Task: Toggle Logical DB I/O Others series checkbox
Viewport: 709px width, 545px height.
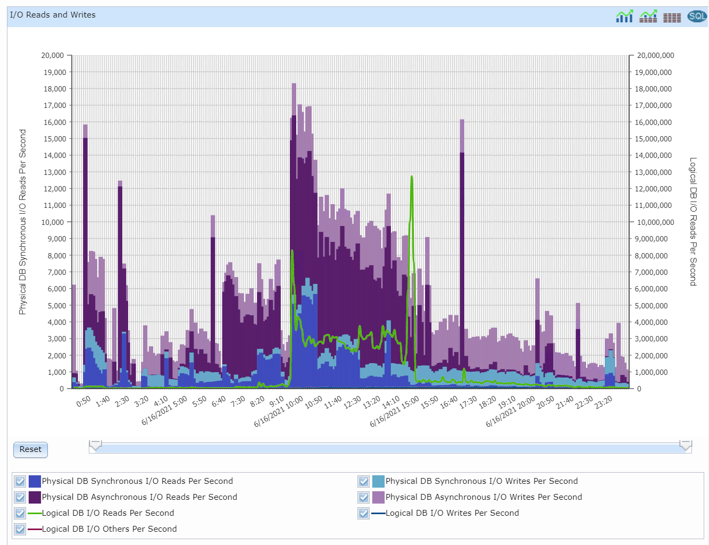Action: click(x=20, y=530)
